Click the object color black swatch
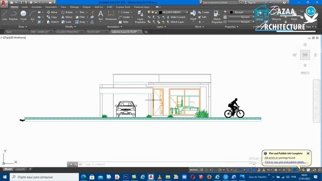The width and height of the screenshot is (322, 181). click(x=231, y=12)
